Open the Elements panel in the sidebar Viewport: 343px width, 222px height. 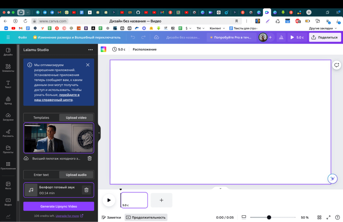[x=8, y=68]
